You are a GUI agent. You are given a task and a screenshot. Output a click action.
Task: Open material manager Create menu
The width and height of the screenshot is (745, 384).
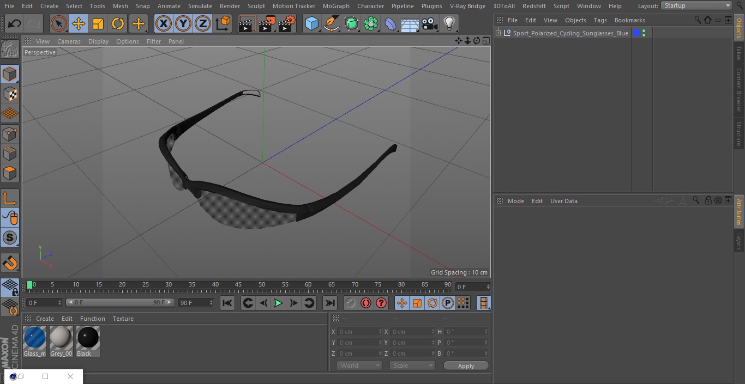point(45,319)
